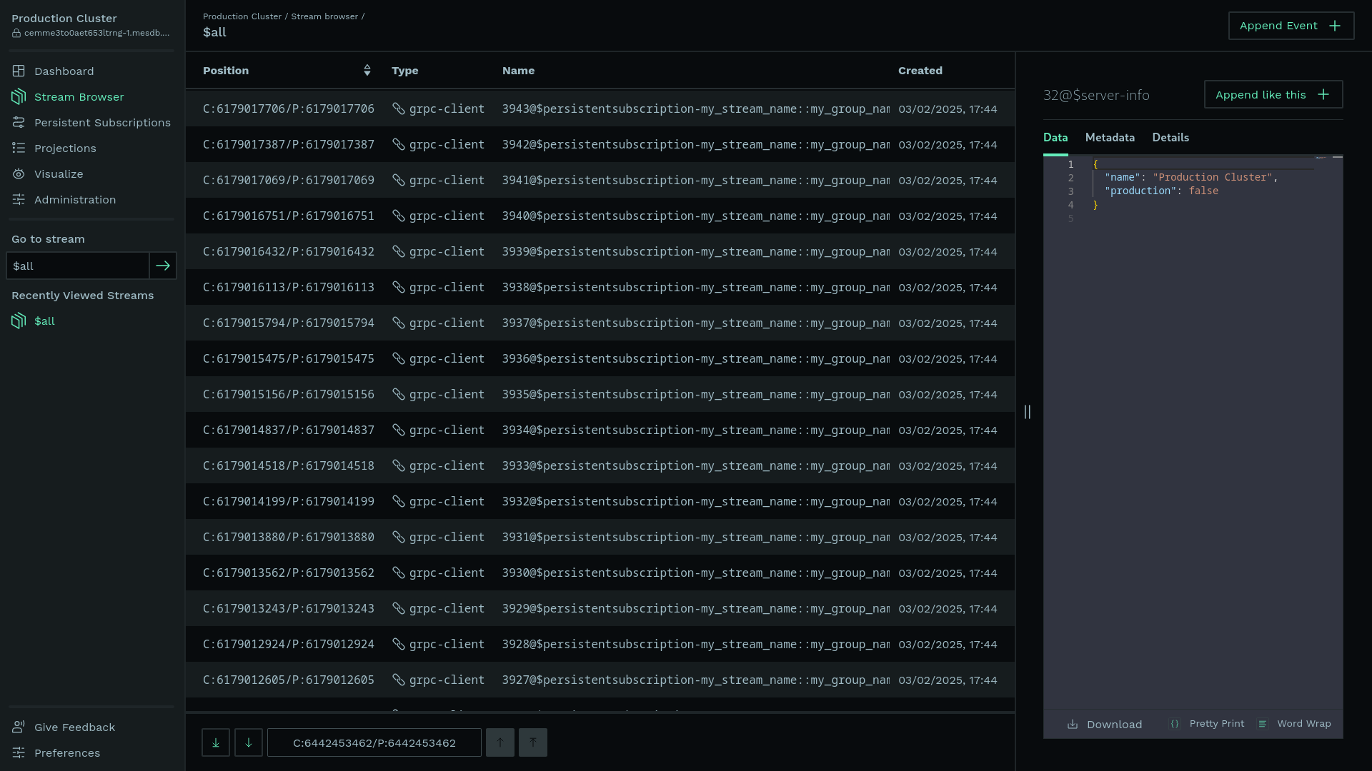Jump to last page arrow button
The height and width of the screenshot is (771, 1372).
coord(216,742)
